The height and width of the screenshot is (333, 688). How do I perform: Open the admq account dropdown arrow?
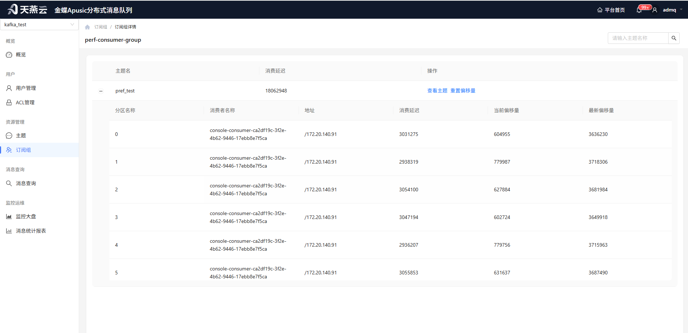pyautogui.click(x=681, y=10)
